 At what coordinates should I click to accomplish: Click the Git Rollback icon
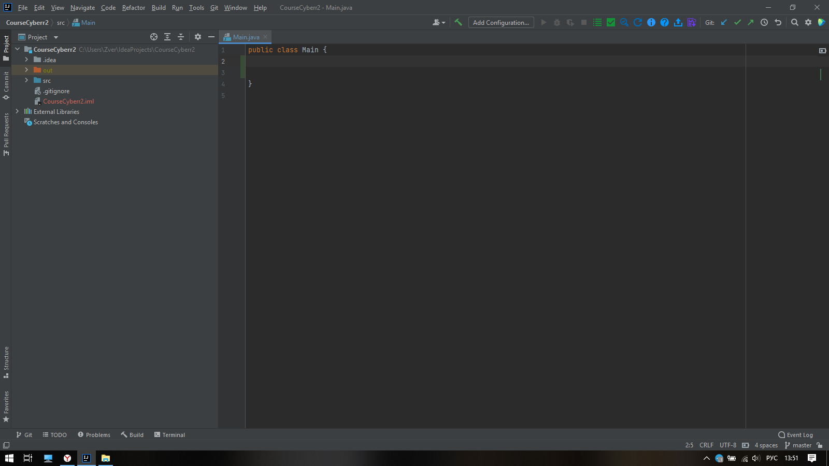point(778,22)
